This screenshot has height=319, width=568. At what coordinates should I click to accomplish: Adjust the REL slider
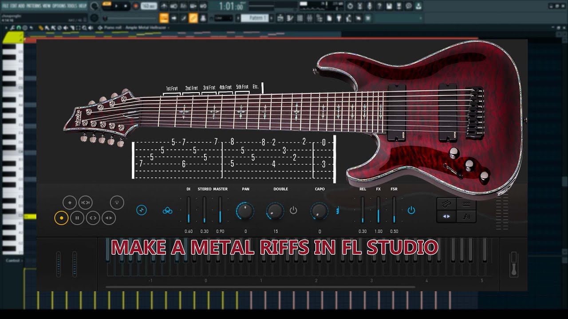click(x=363, y=210)
